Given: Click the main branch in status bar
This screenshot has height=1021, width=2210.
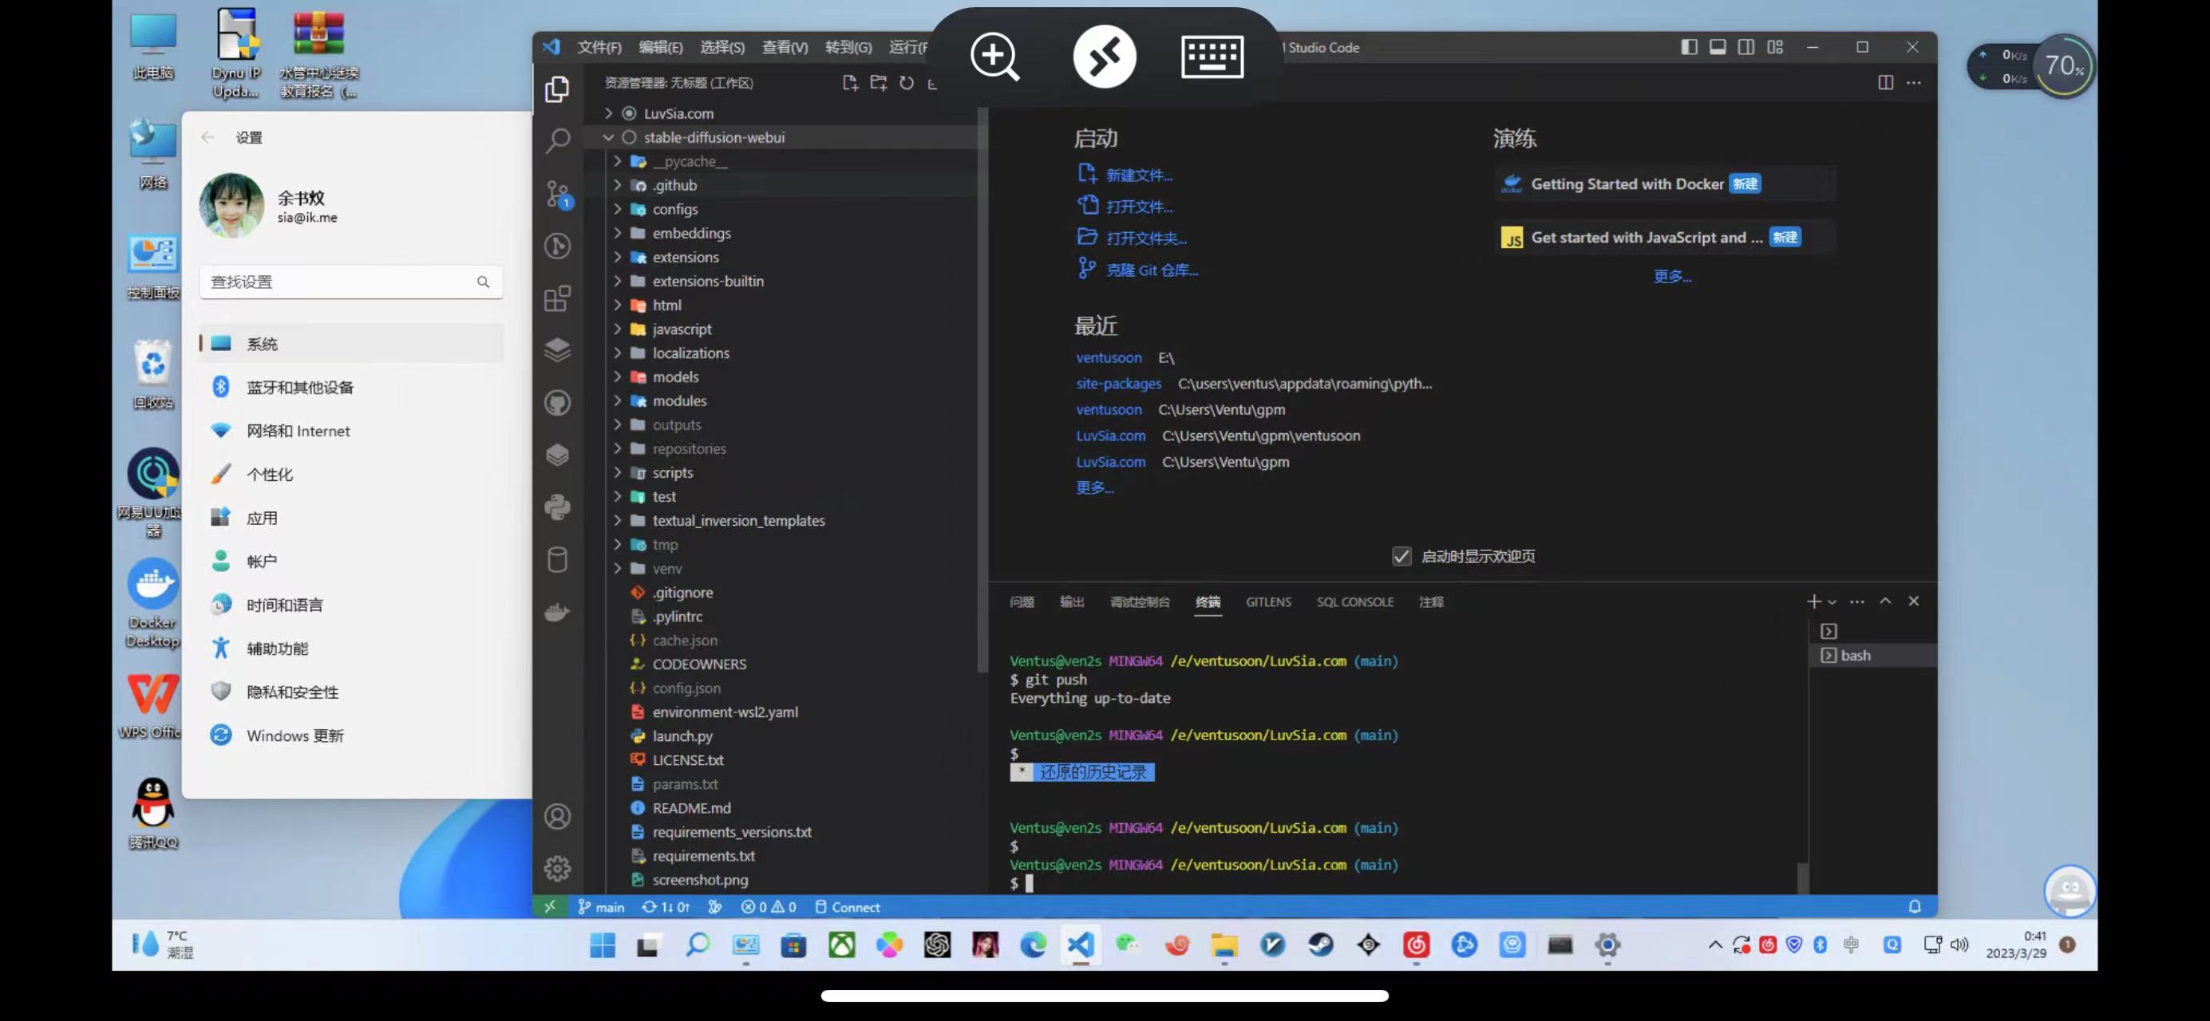Looking at the screenshot, I should tap(600, 906).
